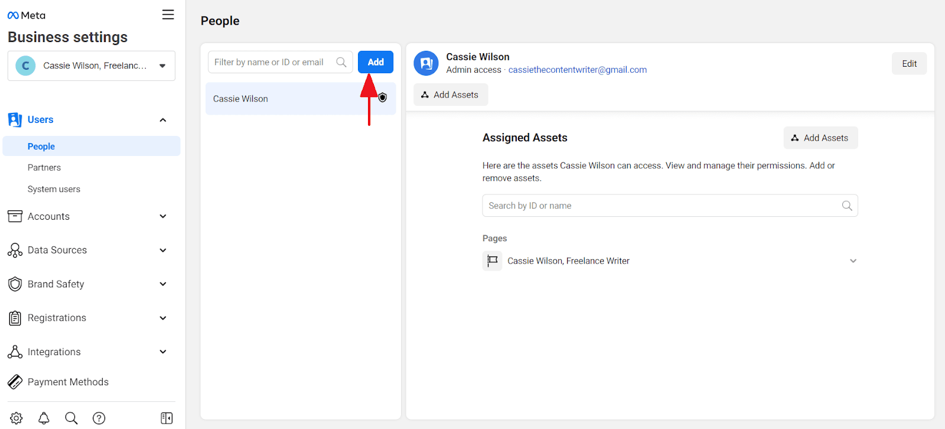Select People in the sidebar
Viewport: 945px width, 429px height.
click(92, 146)
